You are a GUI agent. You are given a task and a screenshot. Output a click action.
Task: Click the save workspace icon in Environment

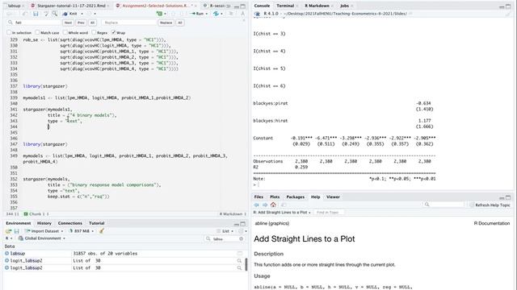(x=16, y=231)
